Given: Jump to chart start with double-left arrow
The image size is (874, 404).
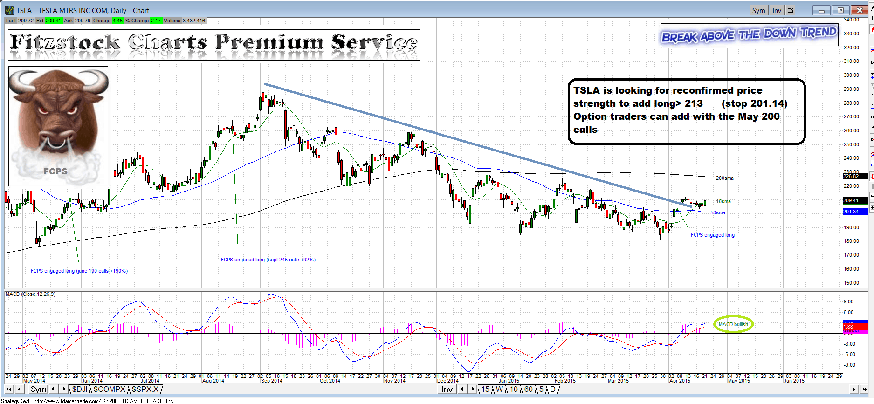Looking at the screenshot, I should pos(9,389).
